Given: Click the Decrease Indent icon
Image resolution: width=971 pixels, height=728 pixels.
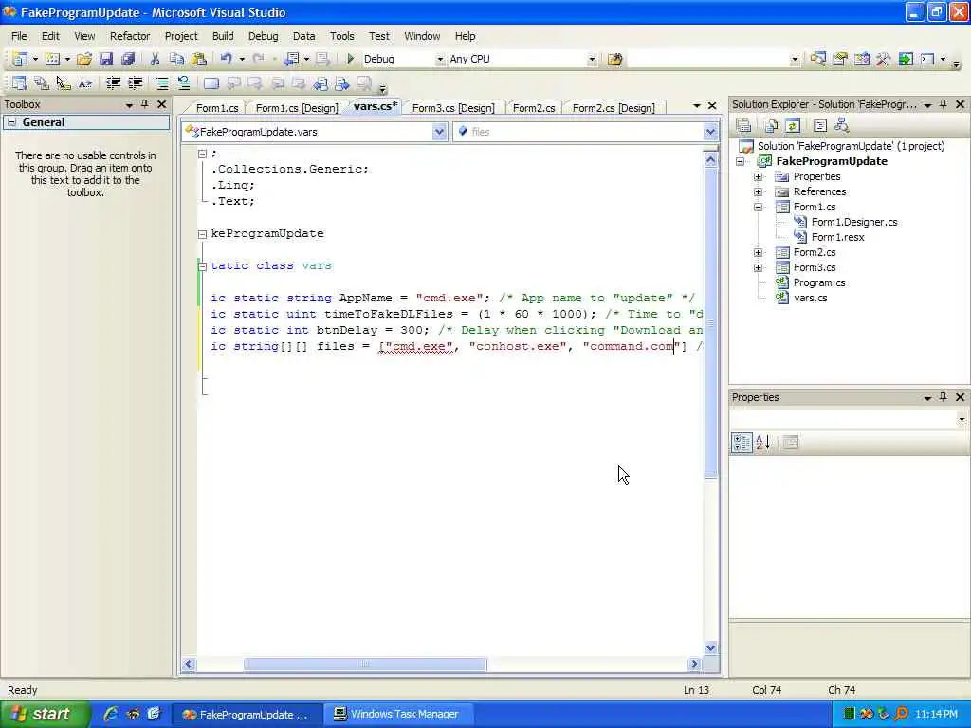Looking at the screenshot, I should [x=113, y=83].
